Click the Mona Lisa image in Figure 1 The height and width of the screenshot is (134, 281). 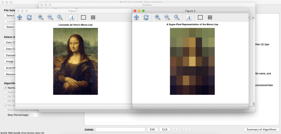[75, 61]
